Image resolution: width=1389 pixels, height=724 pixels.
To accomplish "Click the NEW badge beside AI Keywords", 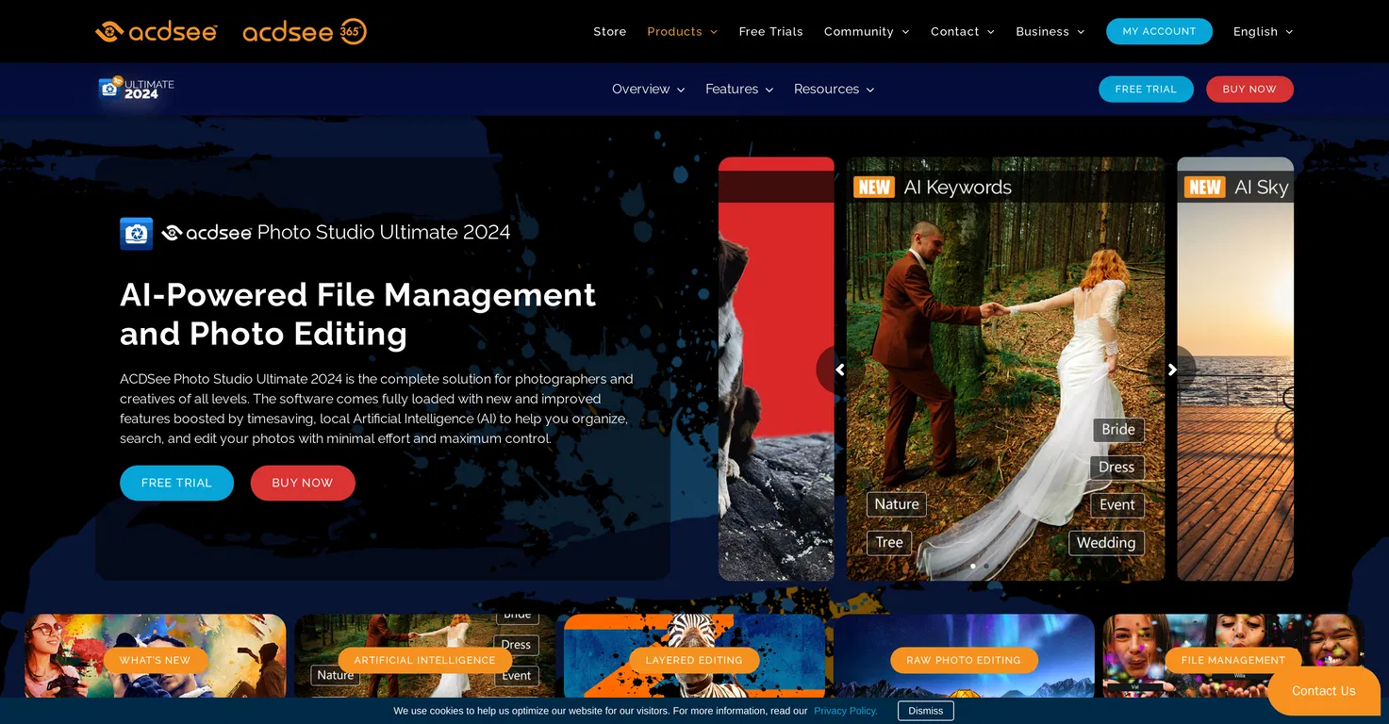I will tap(874, 187).
